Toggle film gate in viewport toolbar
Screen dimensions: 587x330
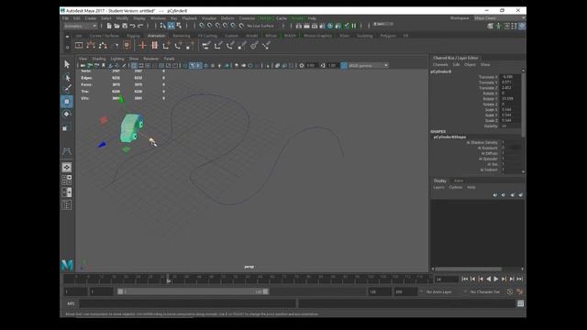pyautogui.click(x=140, y=65)
